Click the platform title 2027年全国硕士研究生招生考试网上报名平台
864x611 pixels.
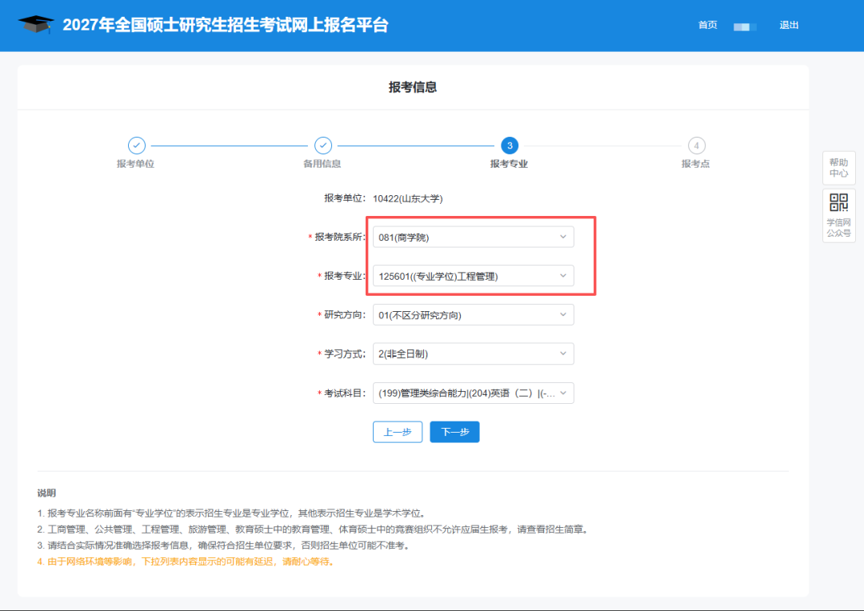click(226, 25)
